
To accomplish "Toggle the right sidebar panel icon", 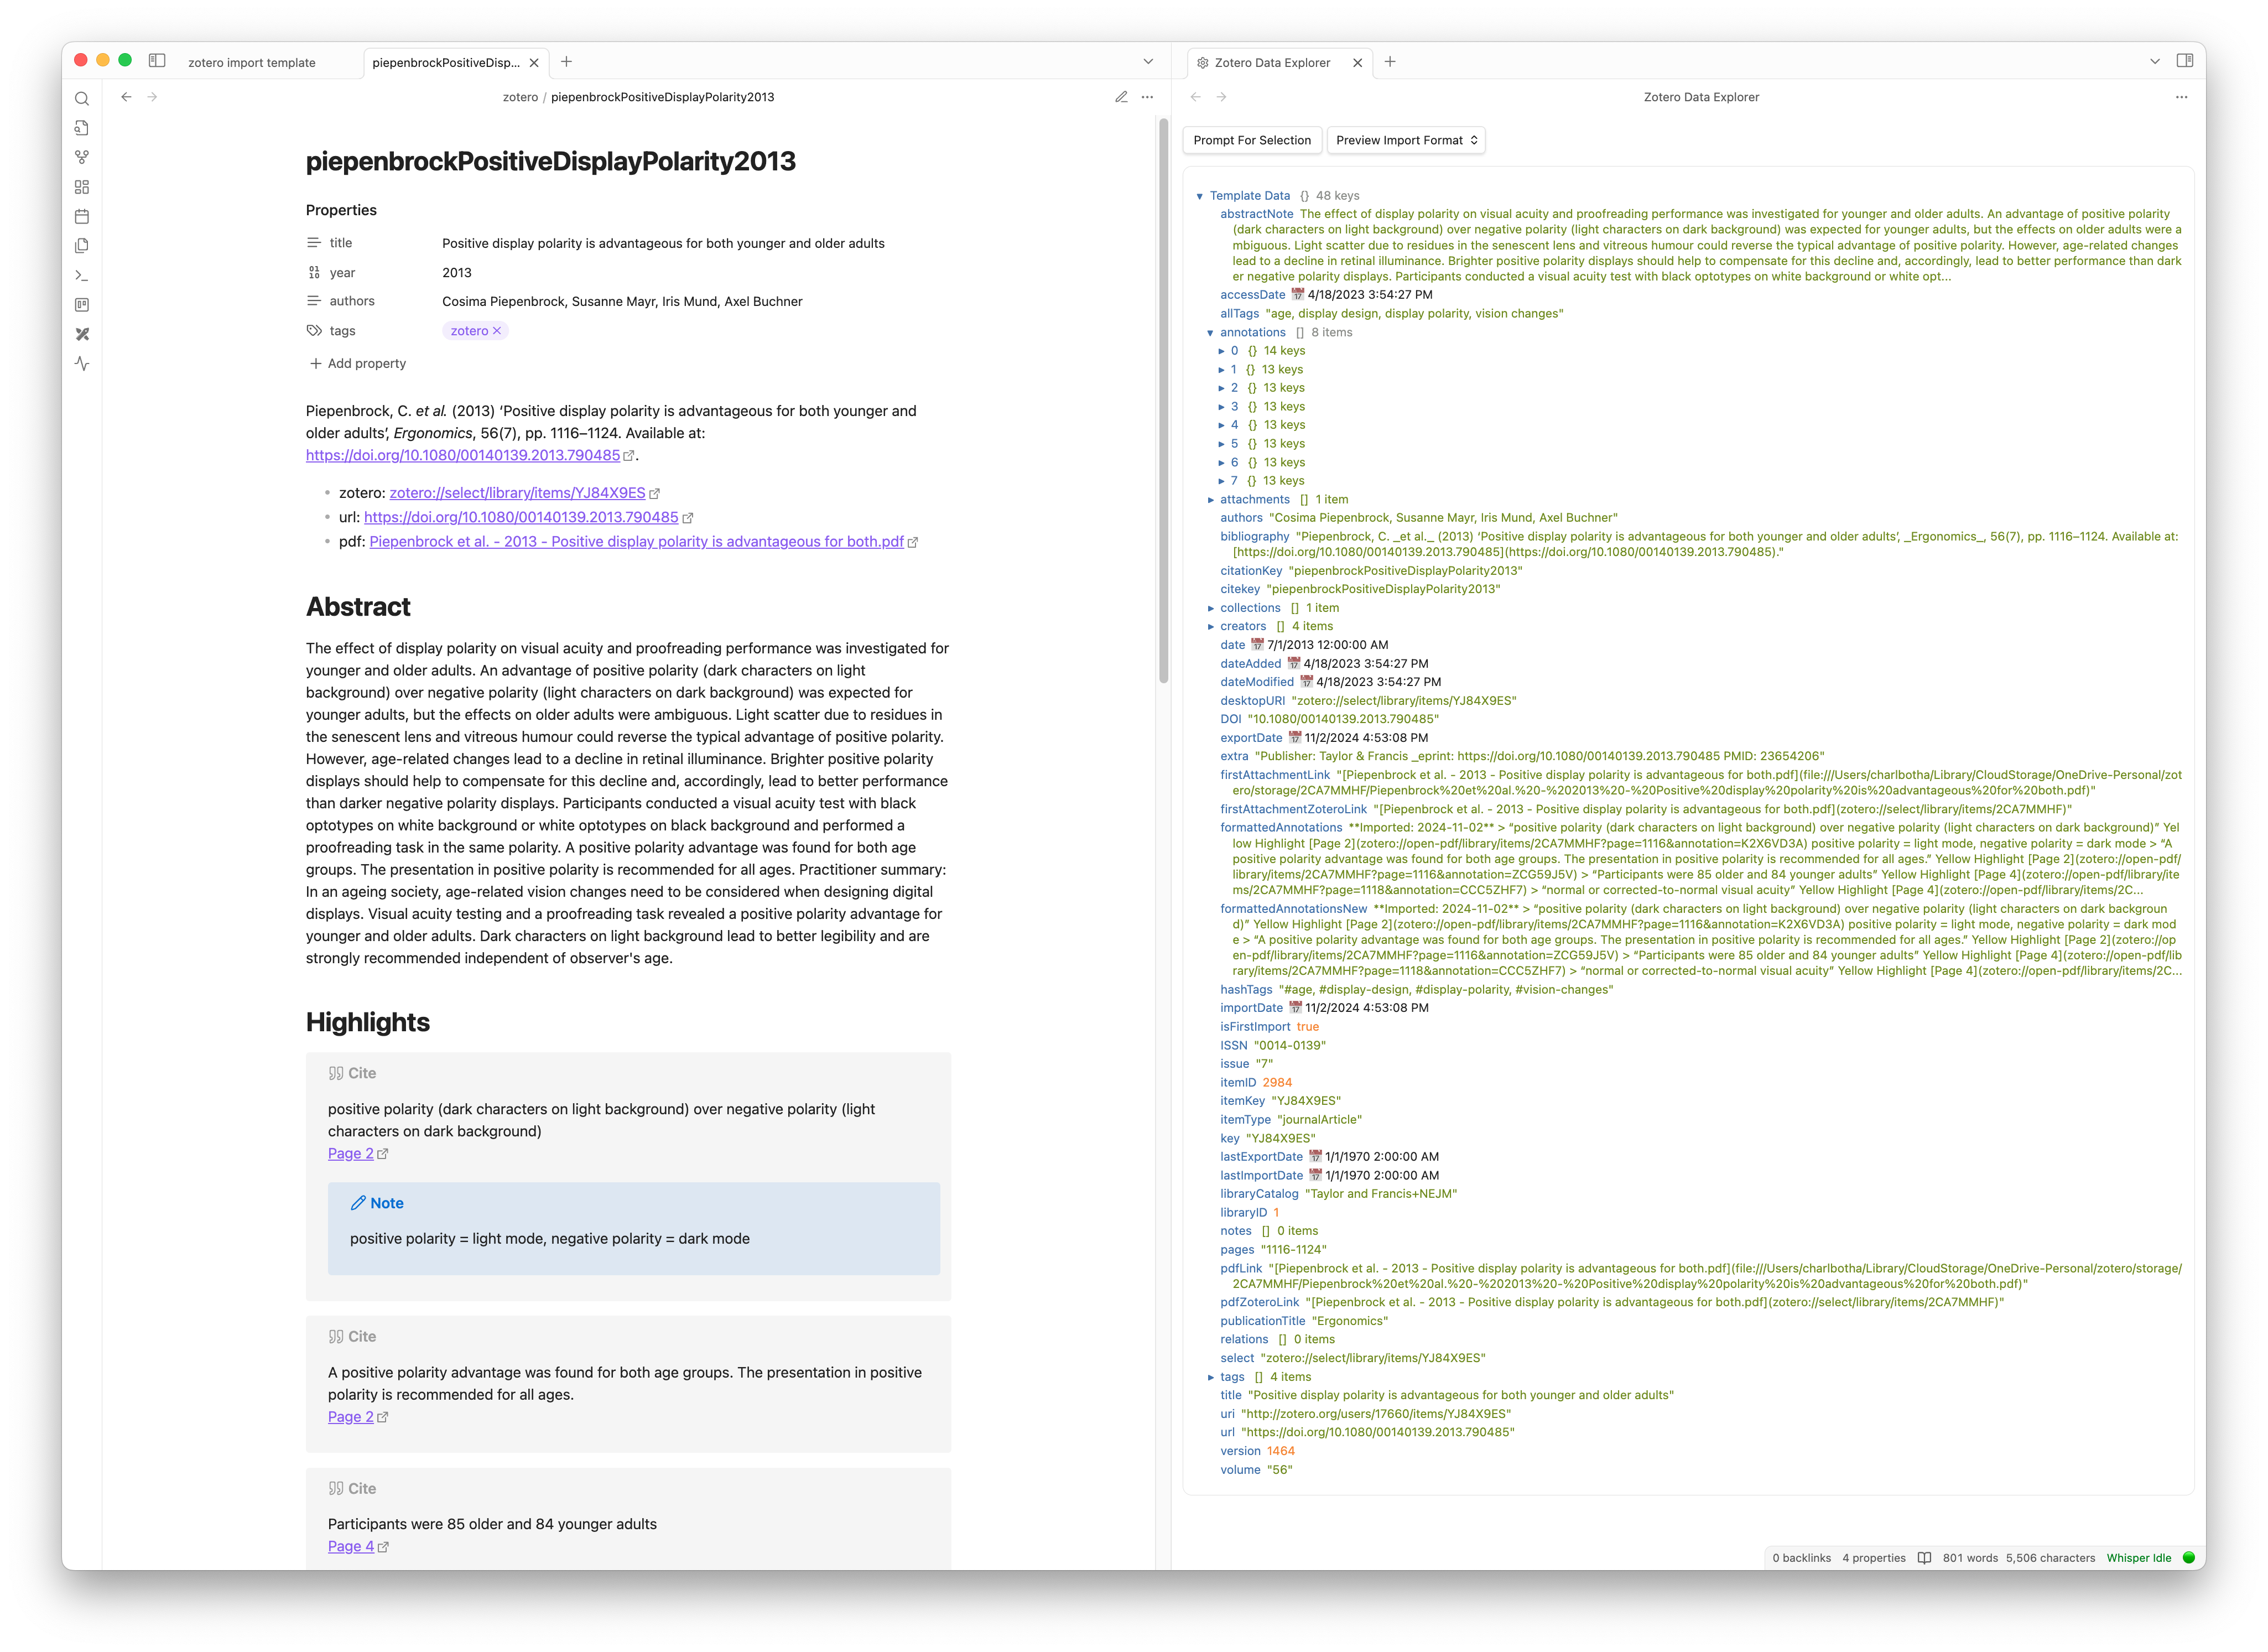I will 2184,61.
